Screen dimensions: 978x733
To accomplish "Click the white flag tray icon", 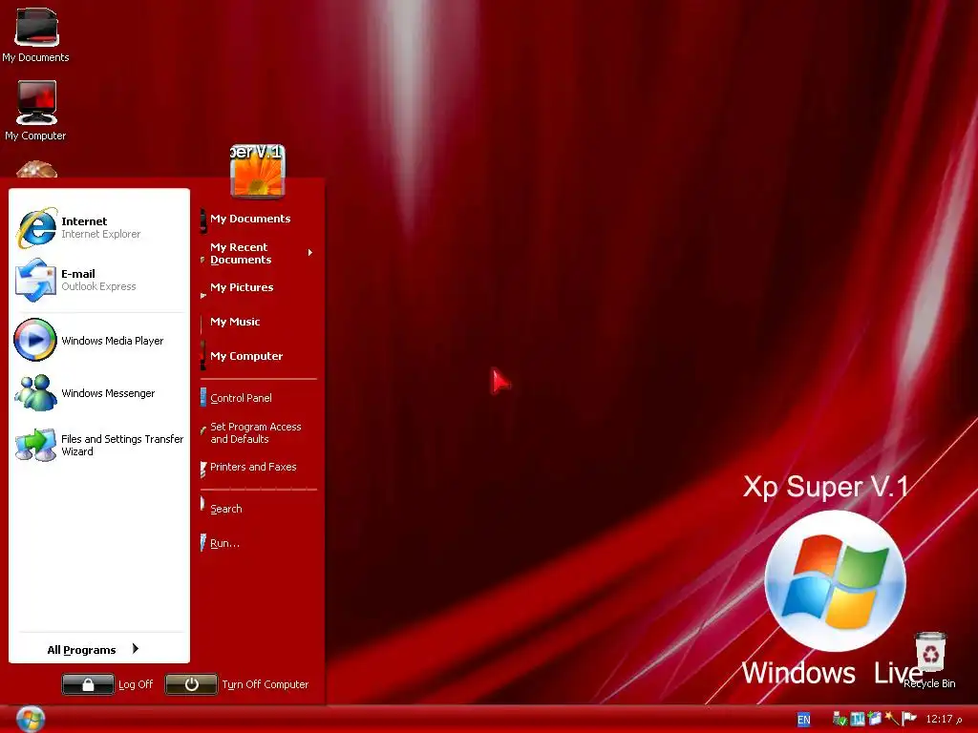I will pos(909,719).
